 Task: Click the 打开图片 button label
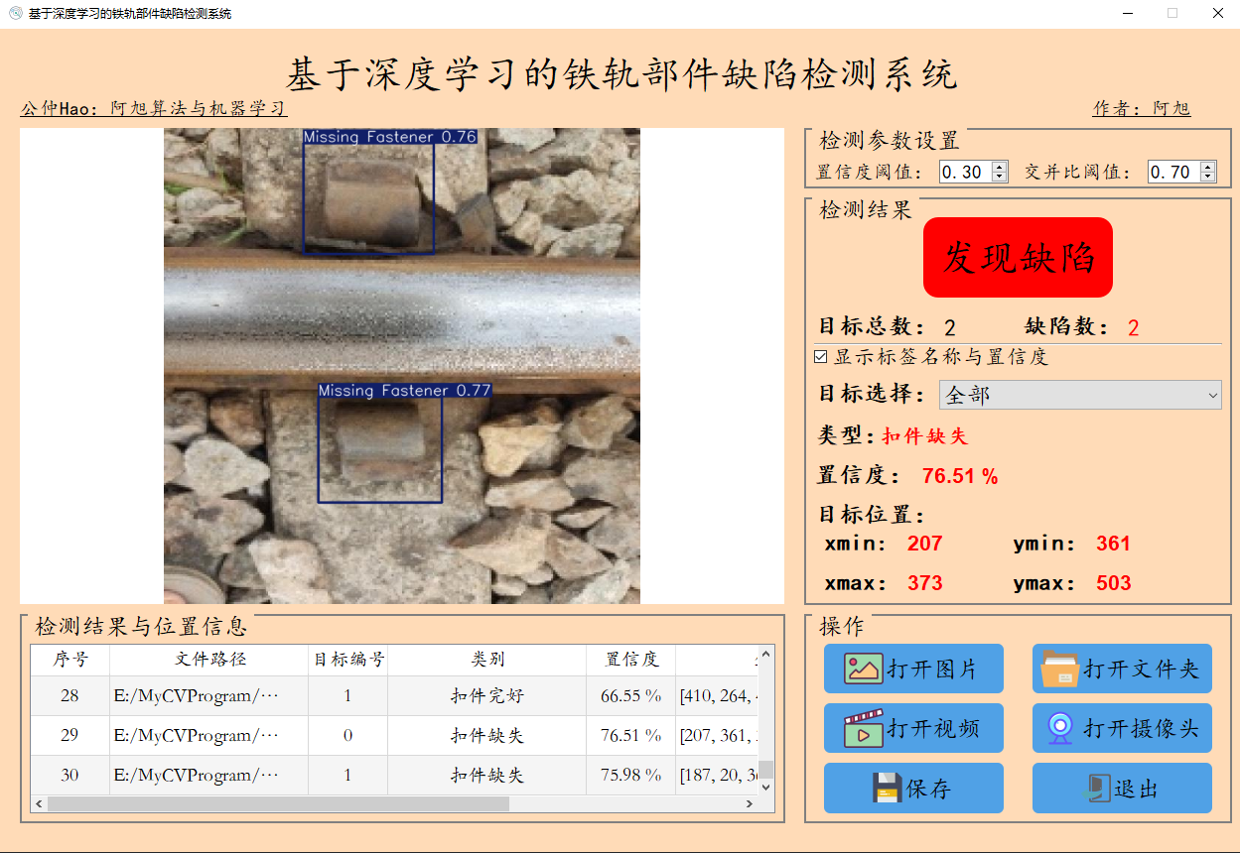(x=932, y=670)
